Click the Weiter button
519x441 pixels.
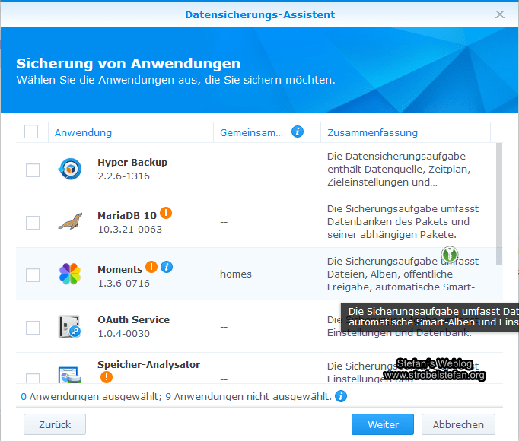click(x=383, y=424)
